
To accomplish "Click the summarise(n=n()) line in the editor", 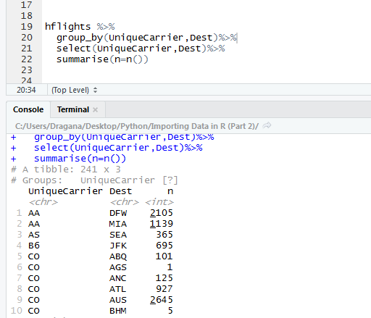I will 102,59.
